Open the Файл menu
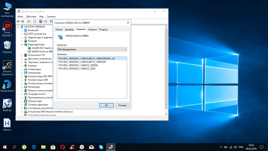Image resolution: width=268 pixels, height=151 pixels. (x=20, y=16)
